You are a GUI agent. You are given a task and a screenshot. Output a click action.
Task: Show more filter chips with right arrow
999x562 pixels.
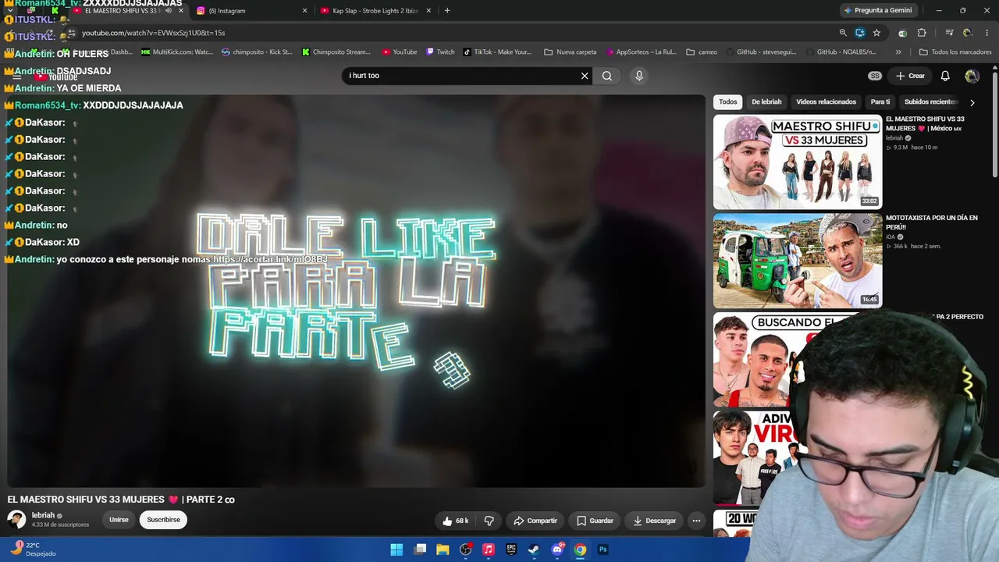point(972,102)
